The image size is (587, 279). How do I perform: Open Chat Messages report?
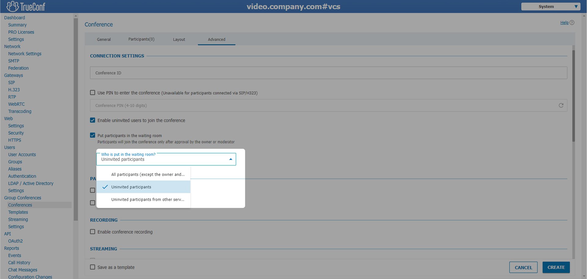click(x=23, y=270)
